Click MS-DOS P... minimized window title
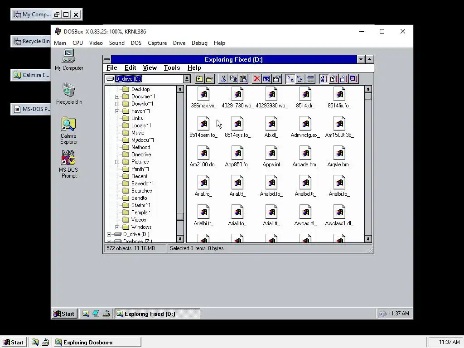 coord(31,109)
